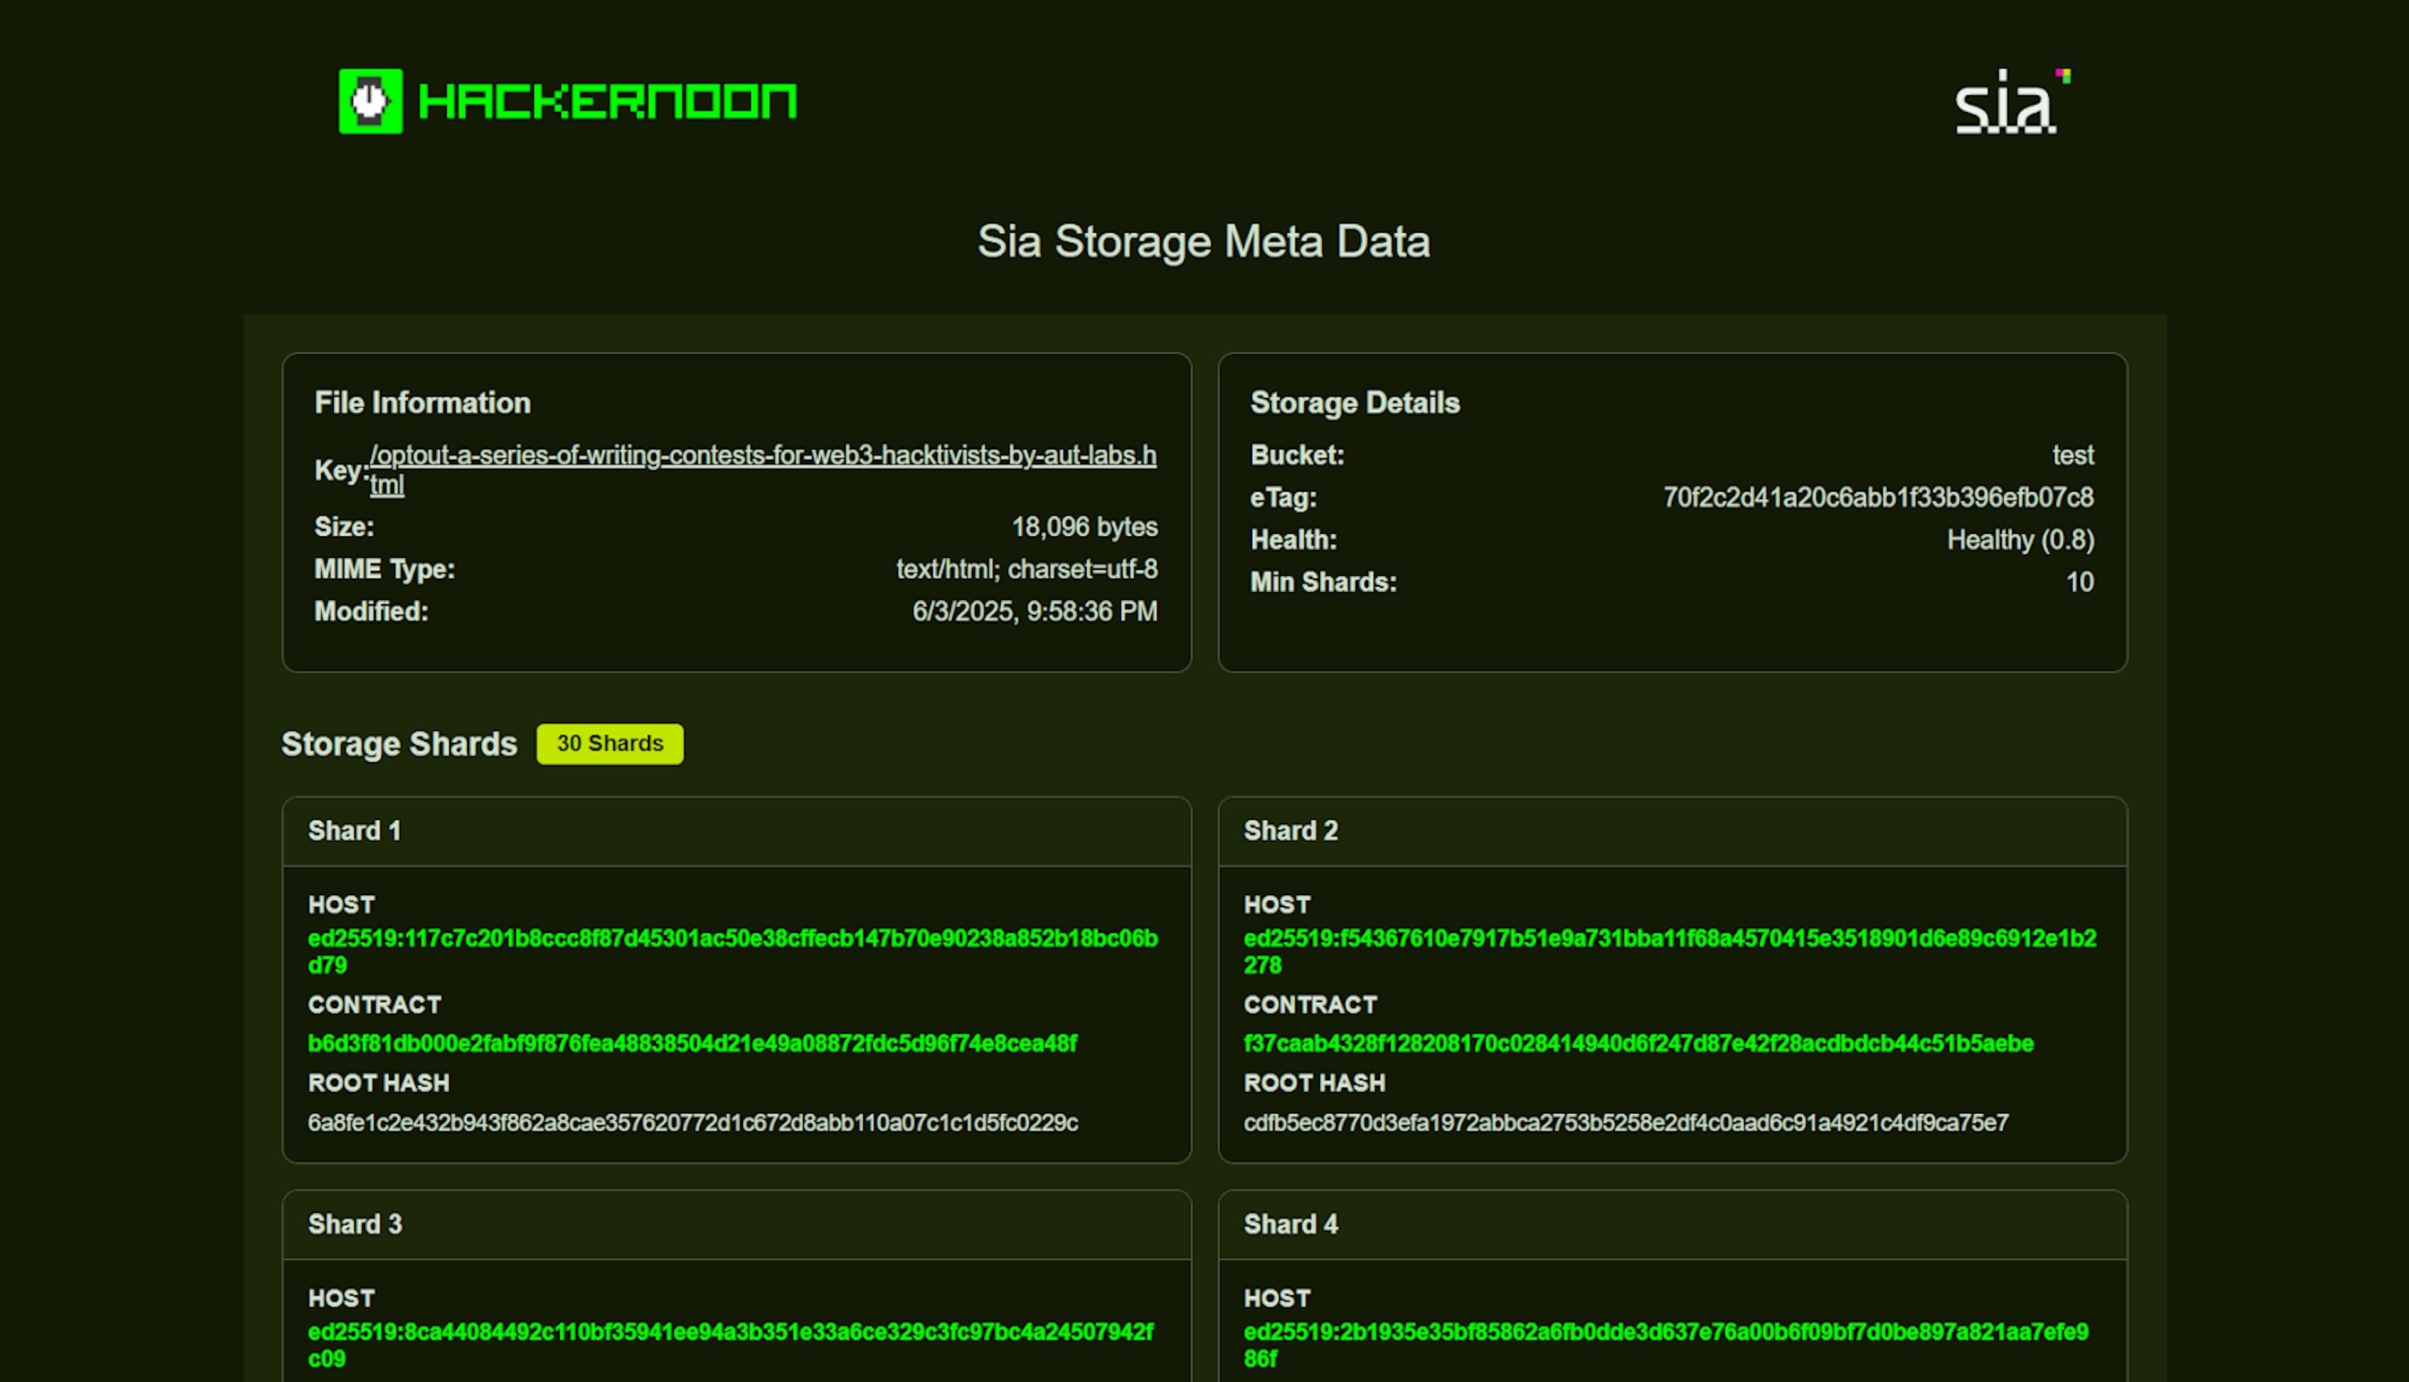Click the Sia logo

pos(2013,100)
